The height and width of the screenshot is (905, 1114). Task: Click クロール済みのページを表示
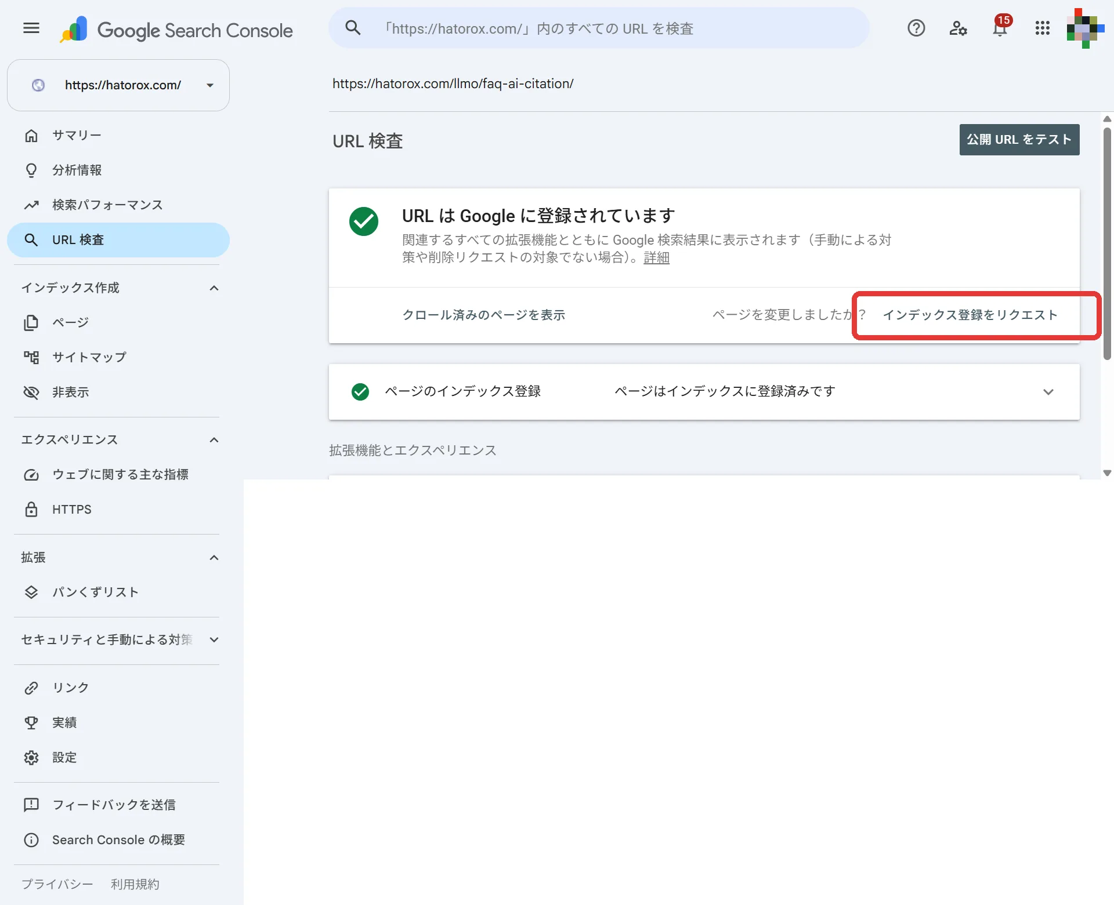pyautogui.click(x=484, y=315)
